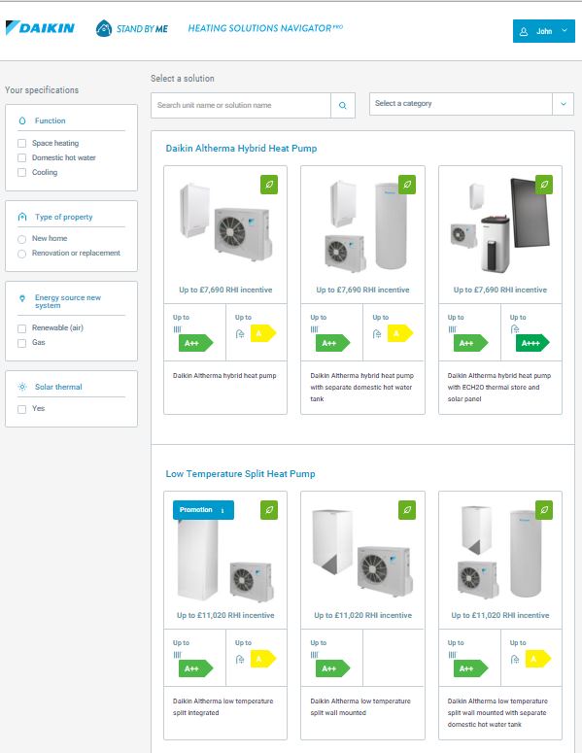Click the category dropdown chevron arrow

564,104
